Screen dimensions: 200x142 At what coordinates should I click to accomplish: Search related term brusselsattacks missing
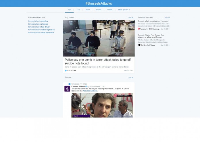(x=38, y=21)
